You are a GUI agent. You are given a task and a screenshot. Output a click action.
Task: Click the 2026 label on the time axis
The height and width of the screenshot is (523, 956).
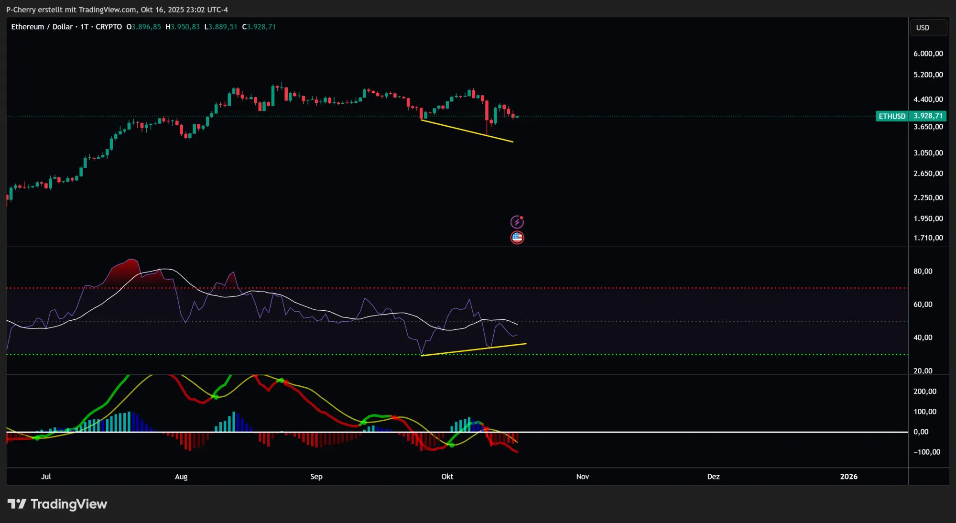pyautogui.click(x=848, y=477)
